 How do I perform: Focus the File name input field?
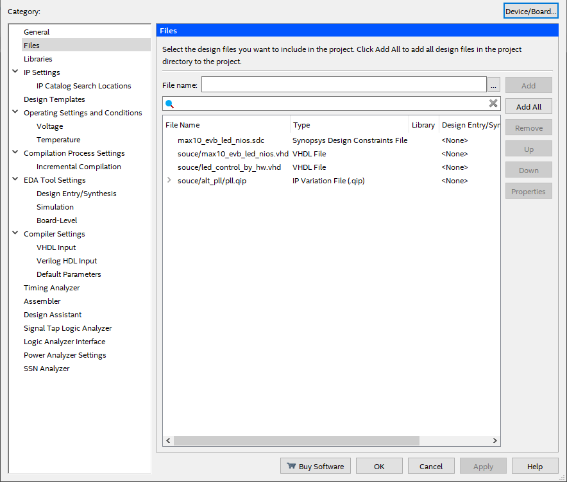[344, 85]
